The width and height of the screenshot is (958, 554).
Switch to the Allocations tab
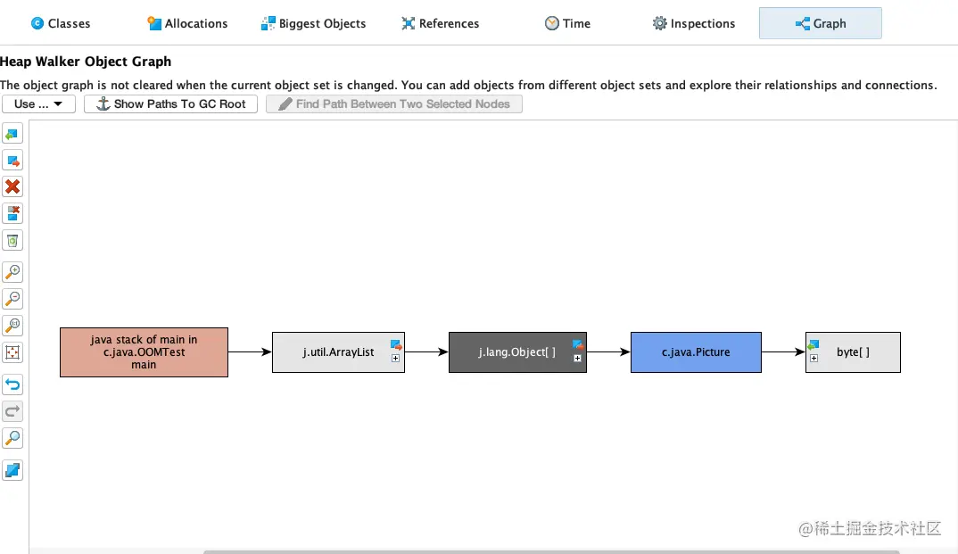pos(187,23)
